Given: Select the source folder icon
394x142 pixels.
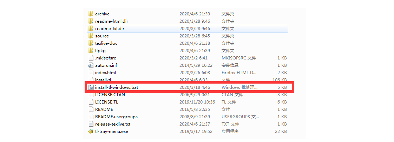Looking at the screenshot, I should 91,36.
